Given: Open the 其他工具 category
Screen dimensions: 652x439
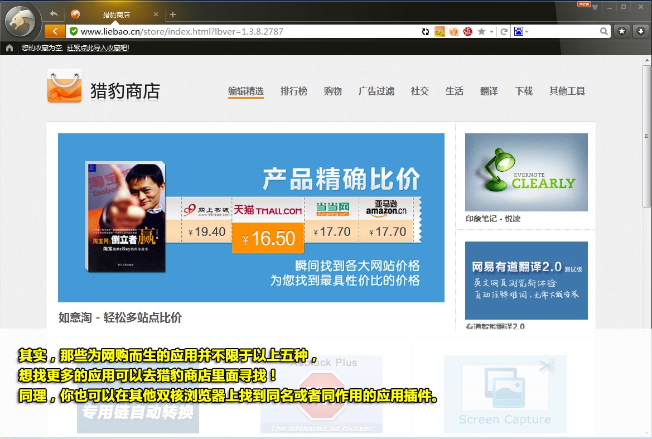Looking at the screenshot, I should [567, 91].
